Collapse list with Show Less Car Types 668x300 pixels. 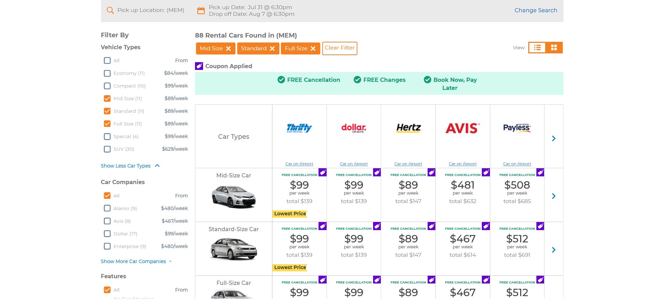tap(130, 166)
